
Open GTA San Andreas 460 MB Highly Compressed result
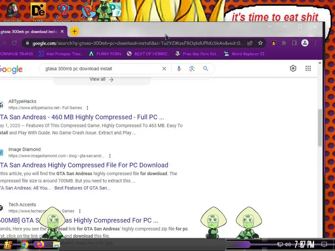(x=82, y=117)
